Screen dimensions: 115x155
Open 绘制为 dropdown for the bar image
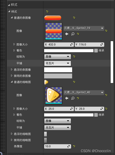(x=57, y=57)
